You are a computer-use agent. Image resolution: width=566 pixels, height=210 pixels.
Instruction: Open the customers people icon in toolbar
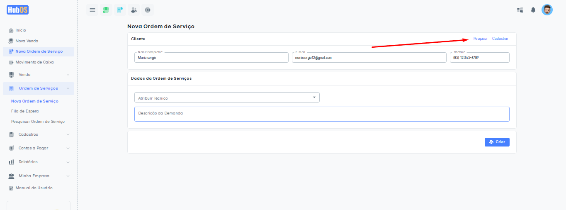134,10
